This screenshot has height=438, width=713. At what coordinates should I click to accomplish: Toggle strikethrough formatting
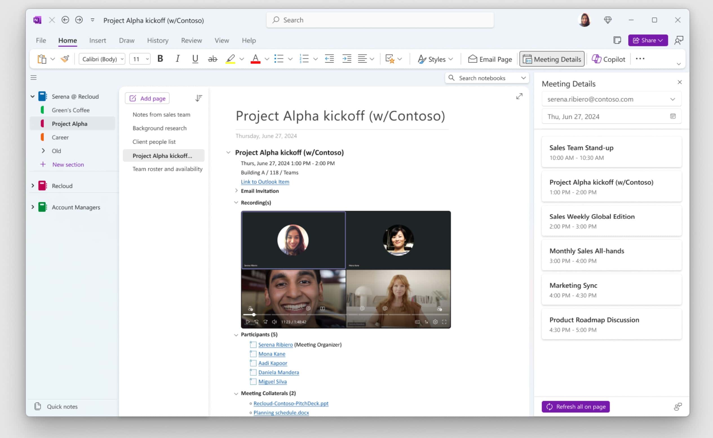[x=212, y=59]
